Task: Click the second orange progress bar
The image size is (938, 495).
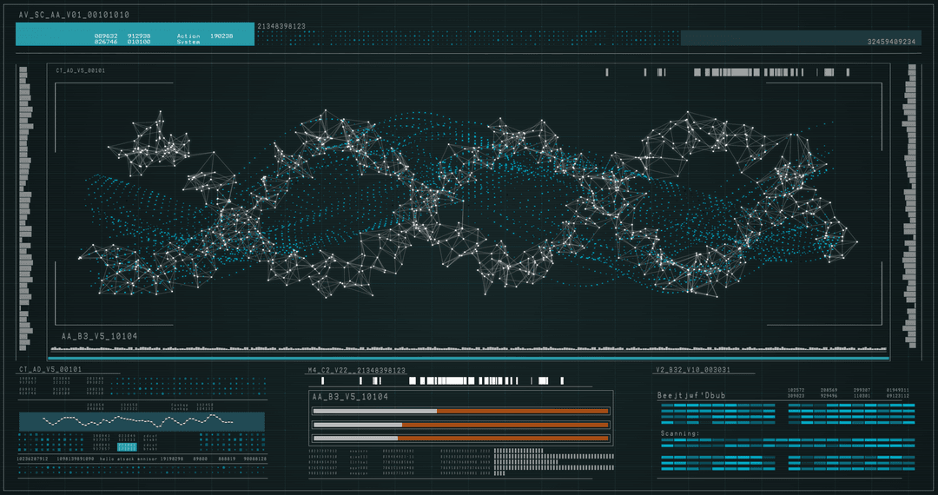Action: [460, 425]
